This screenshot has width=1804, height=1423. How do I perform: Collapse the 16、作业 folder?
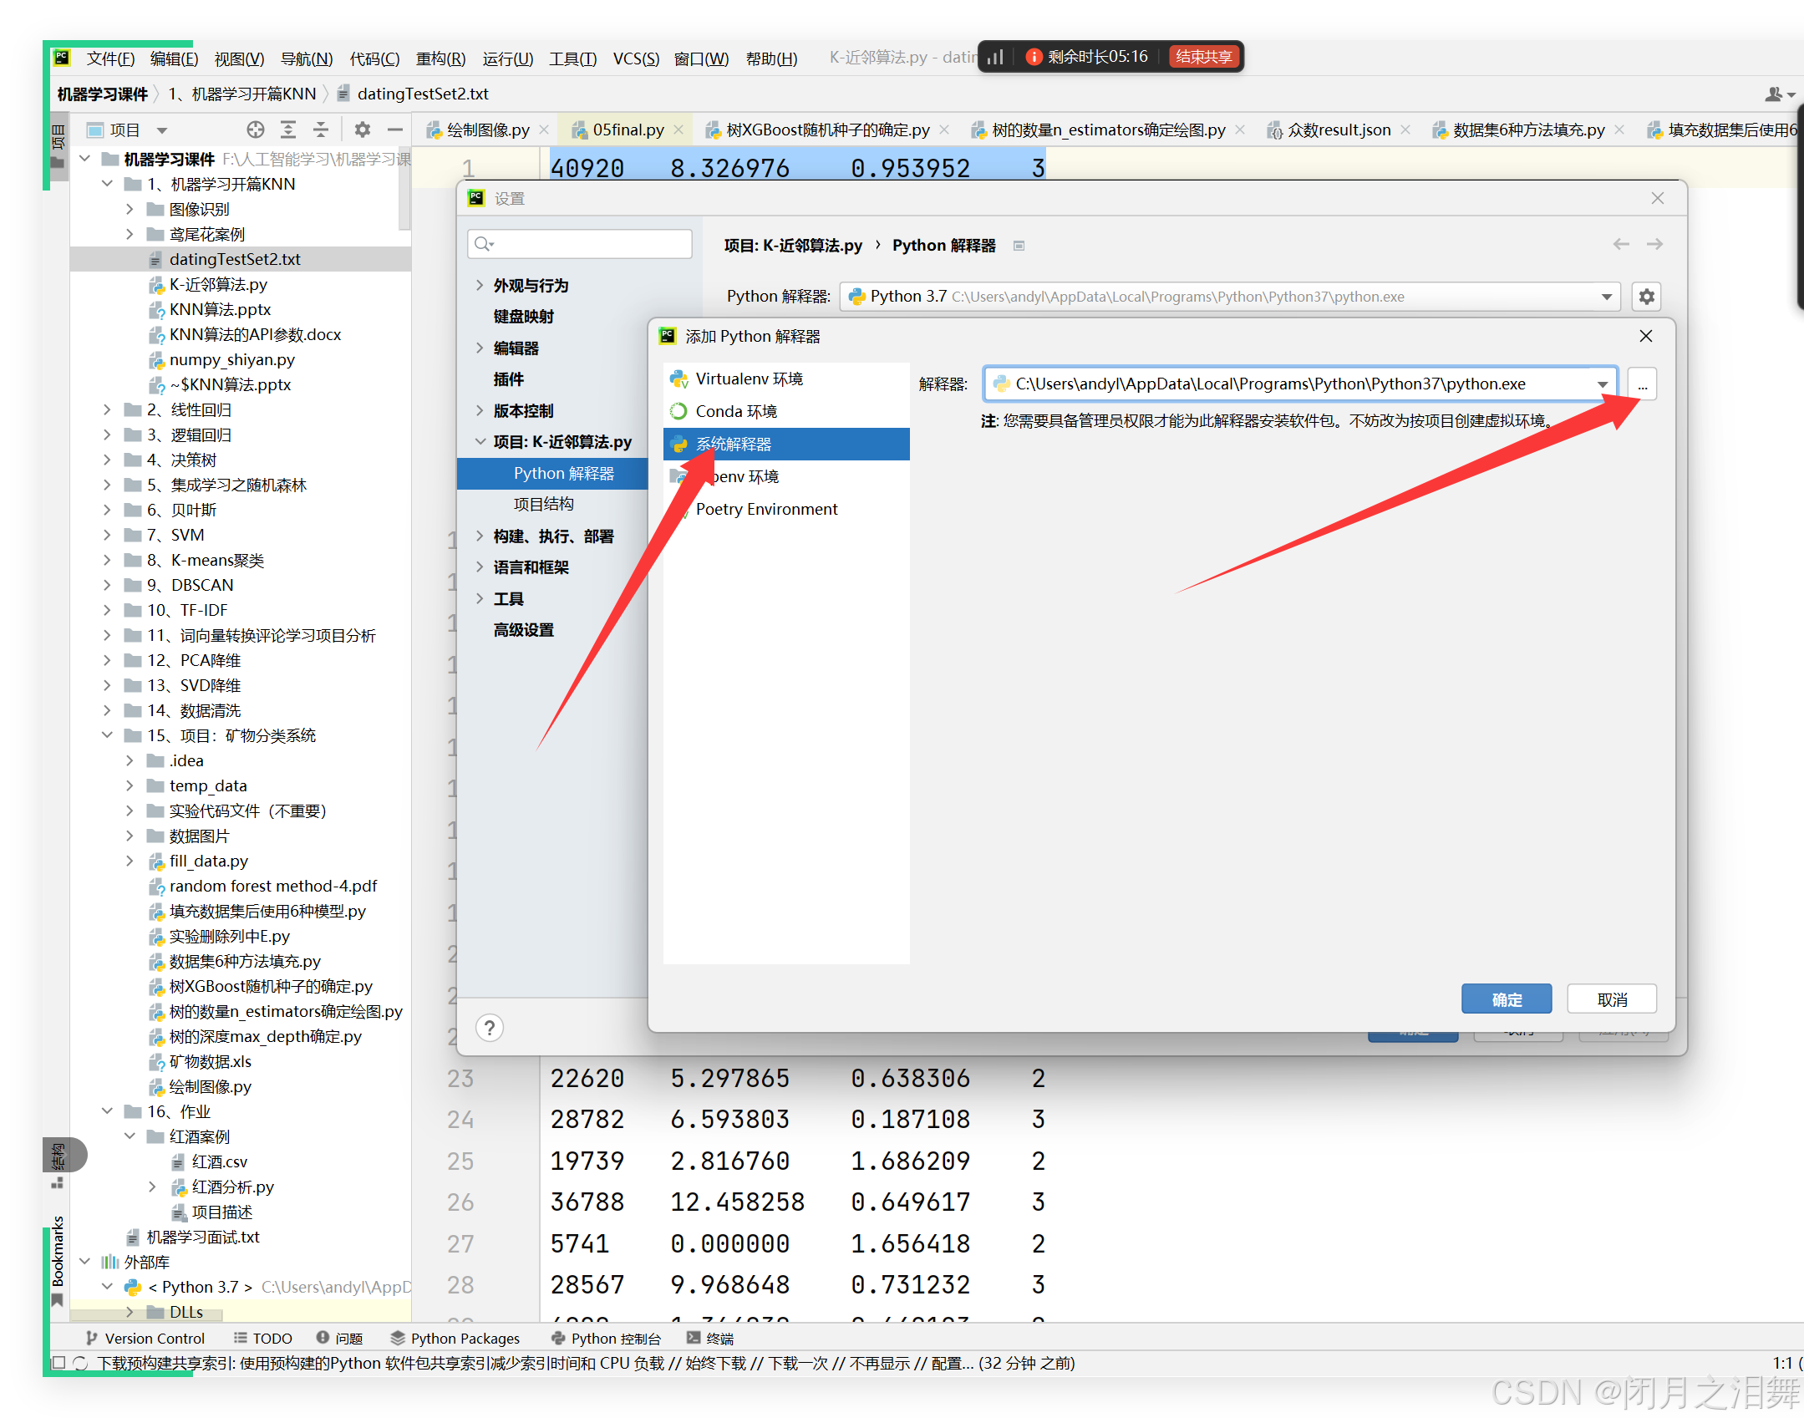click(107, 1110)
